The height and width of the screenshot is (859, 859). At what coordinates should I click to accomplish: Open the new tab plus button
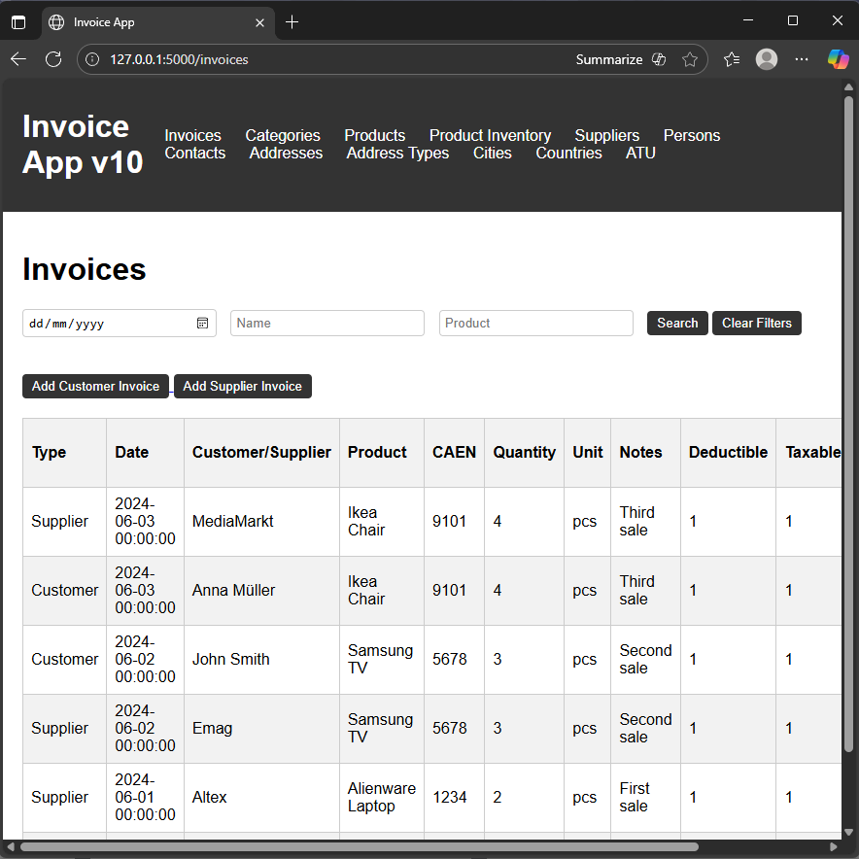coord(292,21)
